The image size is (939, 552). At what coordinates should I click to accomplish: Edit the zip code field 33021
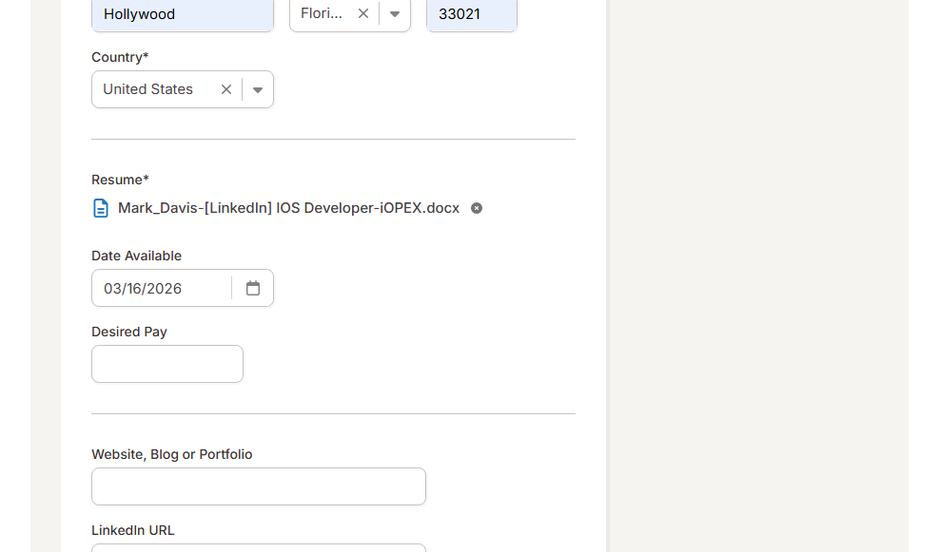pyautogui.click(x=471, y=14)
